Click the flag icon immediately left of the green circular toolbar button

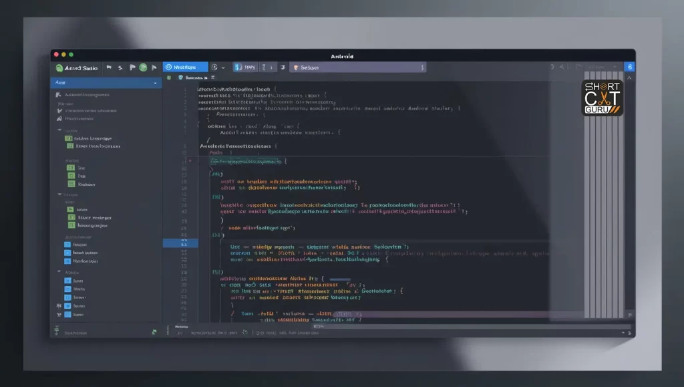[133, 68]
